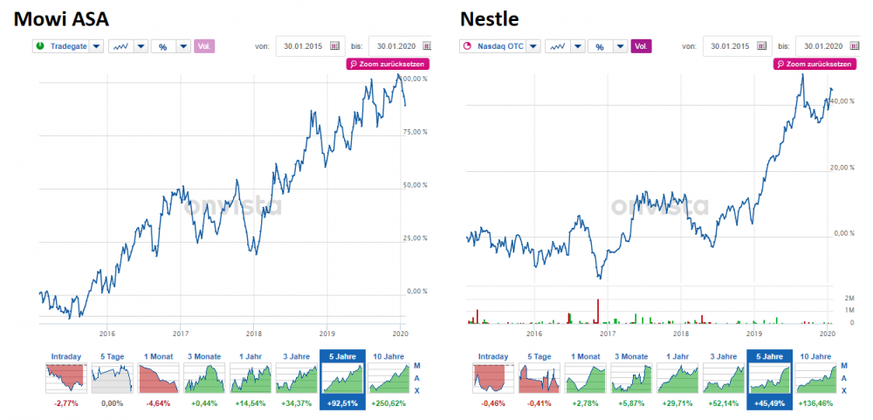This screenshot has height=420, width=873.
Task: Open calendar icon for Nestle end date
Action: pos(854,46)
